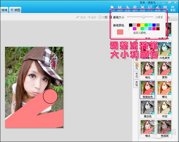
Task: Pick the red brush color swatch
Action: click(139, 25)
